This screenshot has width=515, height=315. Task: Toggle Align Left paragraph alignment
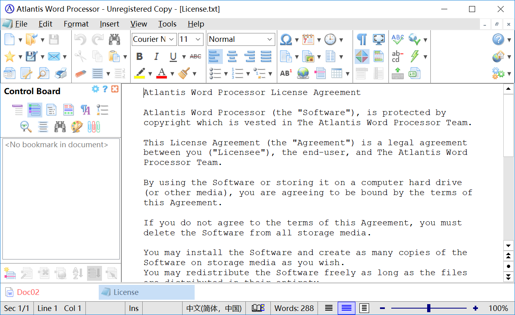pos(215,56)
